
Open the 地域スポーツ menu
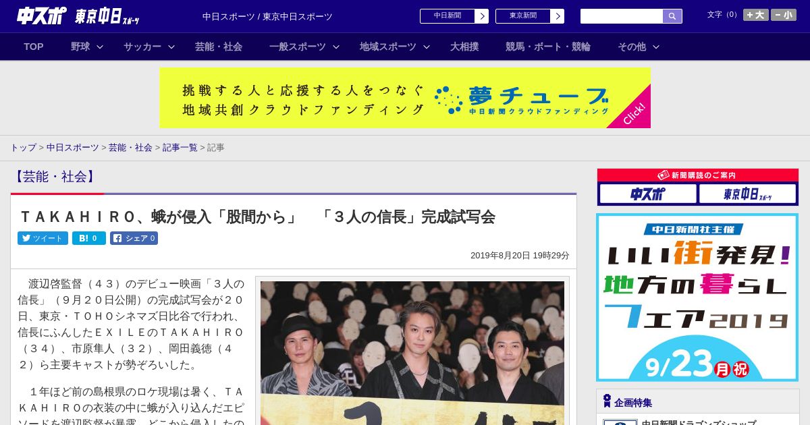pos(388,47)
